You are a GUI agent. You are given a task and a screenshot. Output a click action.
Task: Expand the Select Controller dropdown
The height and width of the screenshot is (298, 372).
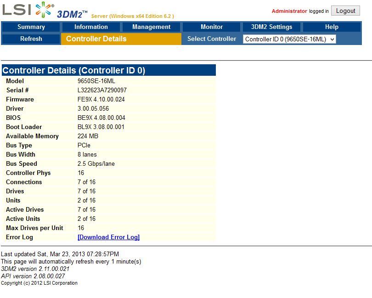pos(289,39)
